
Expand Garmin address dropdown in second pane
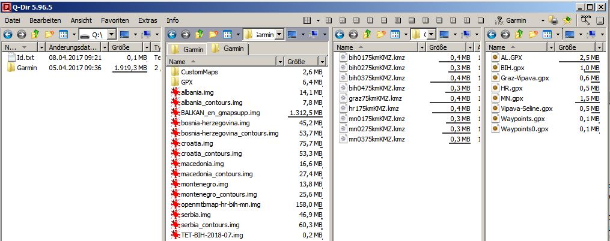tap(279, 34)
